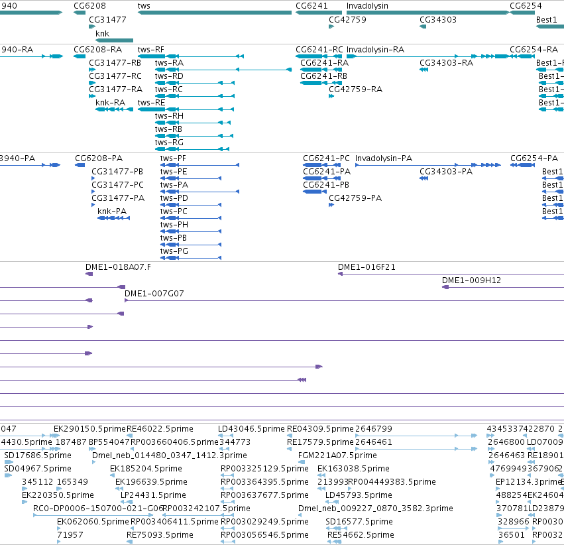Select the CG6241 gene label
The image size is (564, 545).
tap(311, 6)
